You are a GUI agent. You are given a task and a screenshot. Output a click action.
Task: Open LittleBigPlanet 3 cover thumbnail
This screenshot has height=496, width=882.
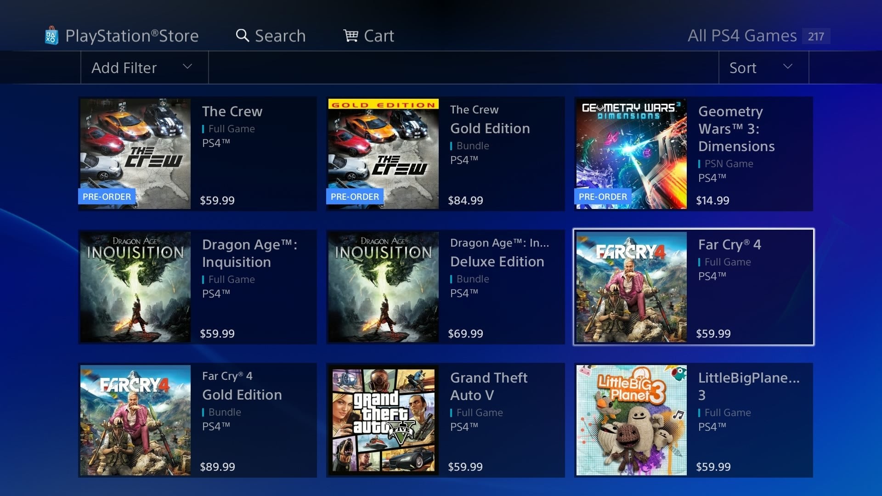pyautogui.click(x=632, y=420)
